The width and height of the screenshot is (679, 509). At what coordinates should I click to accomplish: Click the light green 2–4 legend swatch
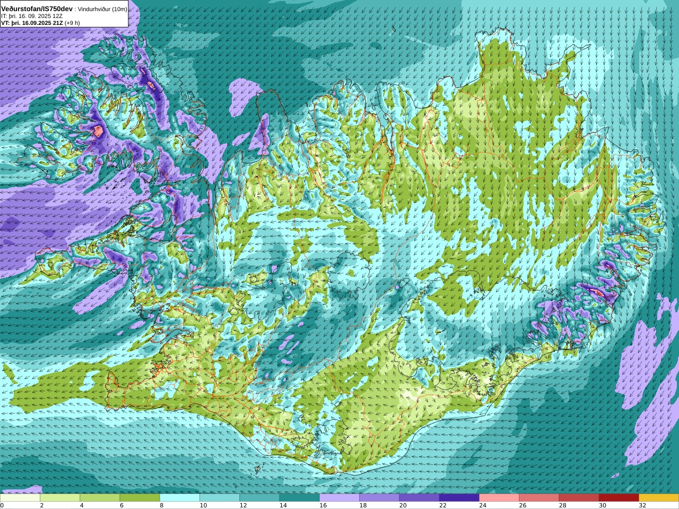click(60, 498)
